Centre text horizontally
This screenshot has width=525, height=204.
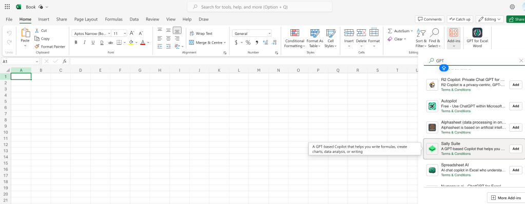pos(168,38)
